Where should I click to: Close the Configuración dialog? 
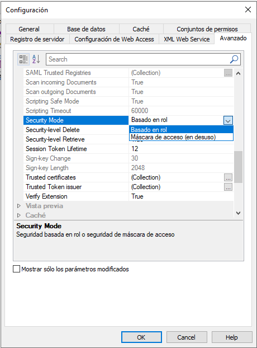pos(248,10)
